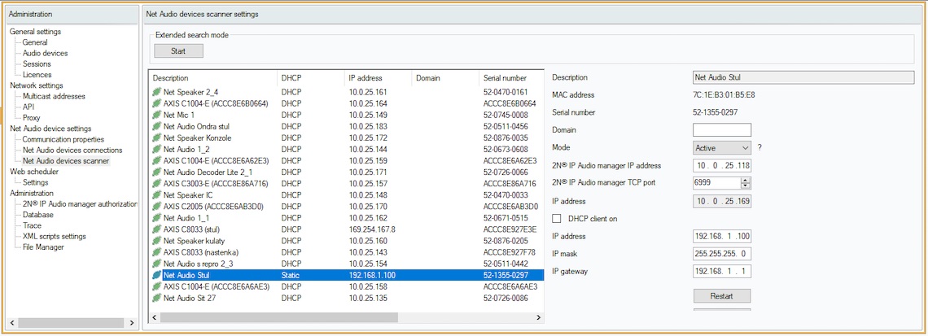Open Trace in the Administration tree
Image resolution: width=928 pixels, height=336 pixels.
pos(32,225)
